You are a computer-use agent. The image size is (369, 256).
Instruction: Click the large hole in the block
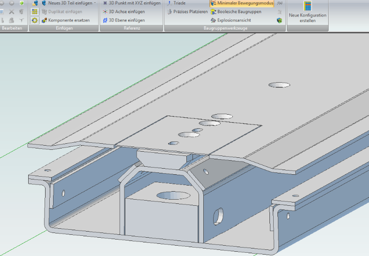click(173, 195)
